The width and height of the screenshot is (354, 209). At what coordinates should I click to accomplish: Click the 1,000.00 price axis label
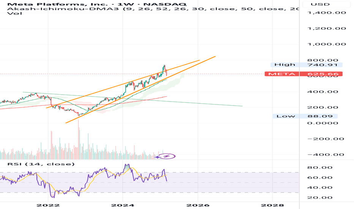click(x=327, y=44)
